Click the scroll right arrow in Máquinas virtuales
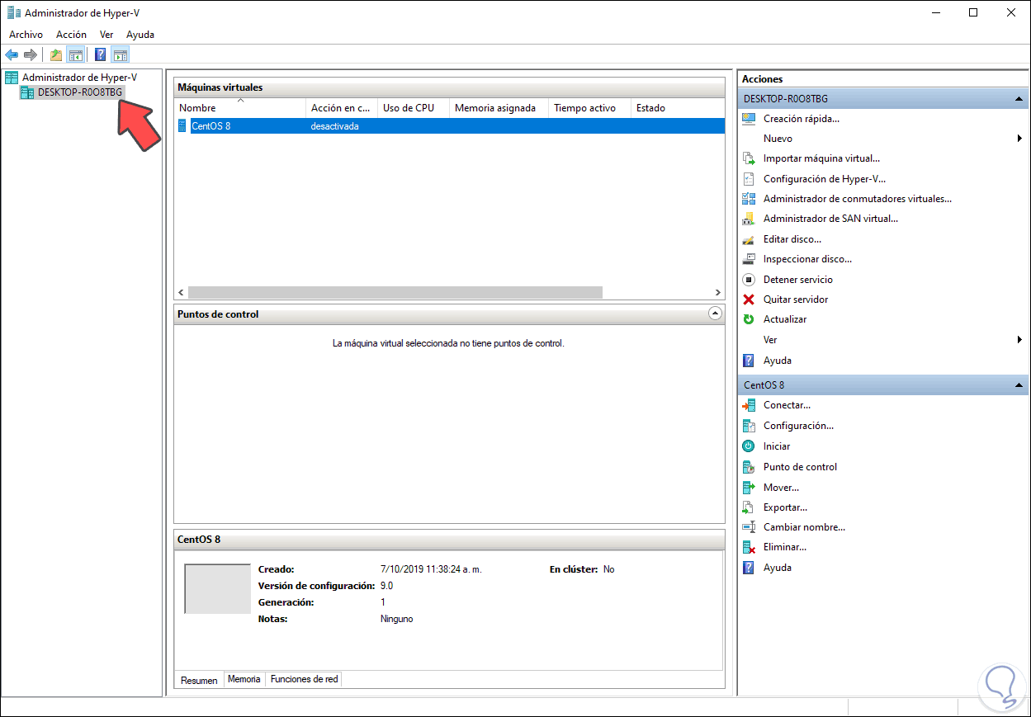 717,292
